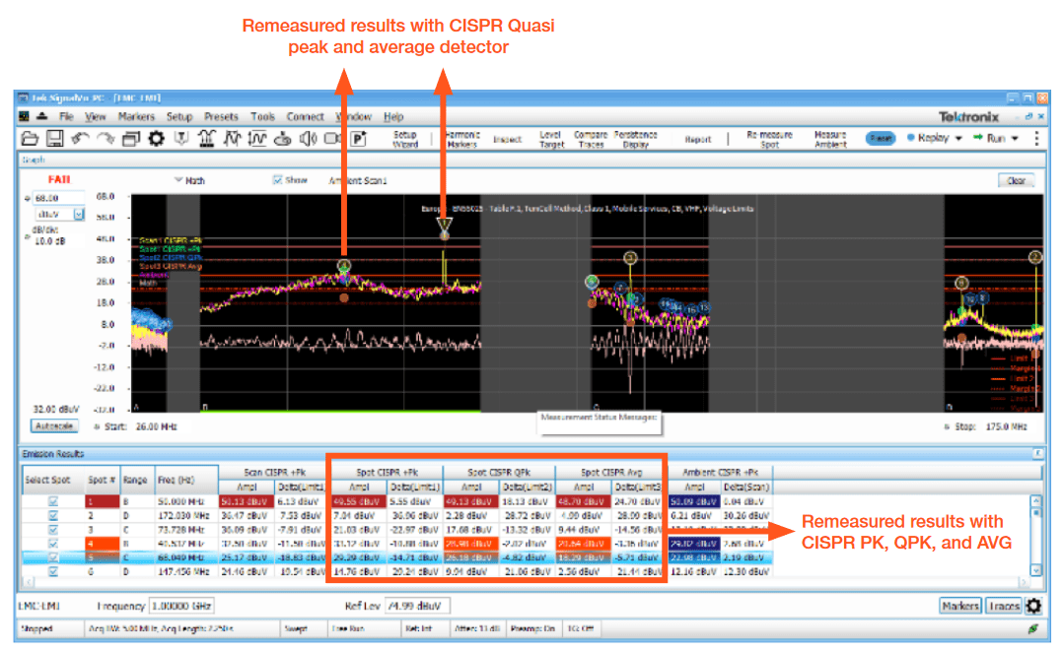The height and width of the screenshot is (651, 1062).
Task: Click the settings gear in the toolbar
Action: click(156, 139)
